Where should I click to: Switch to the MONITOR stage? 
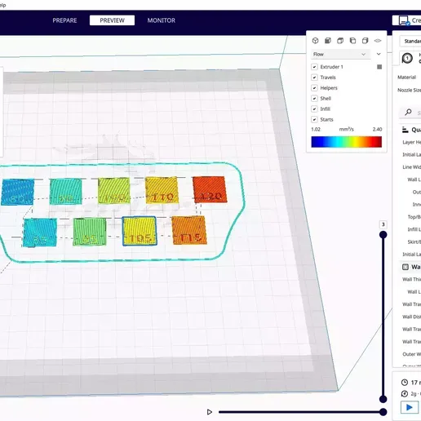(162, 20)
